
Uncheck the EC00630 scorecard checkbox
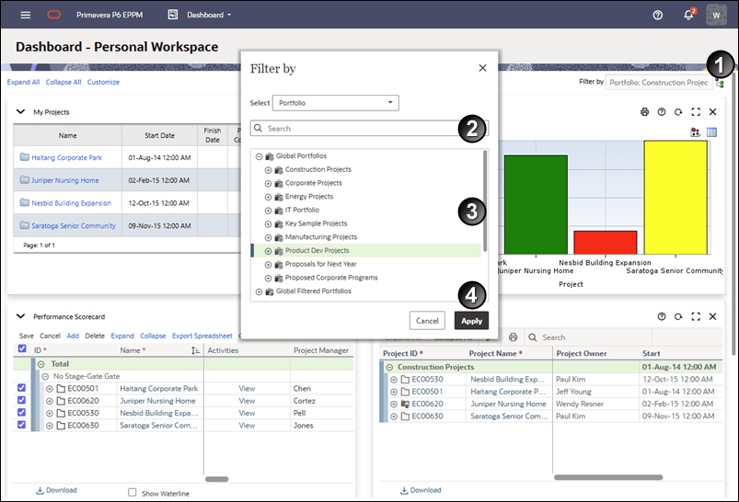(22, 424)
